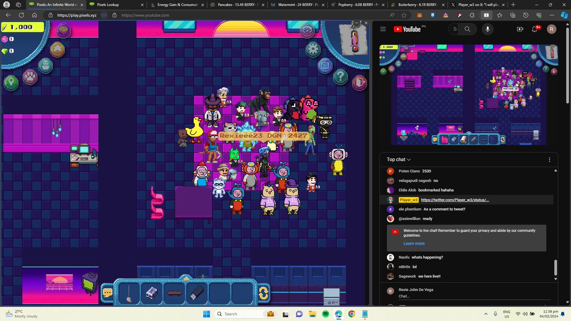Screen dimensions: 571x321
Task: Expand the hotbar with the up arrow
Action: click(186, 278)
